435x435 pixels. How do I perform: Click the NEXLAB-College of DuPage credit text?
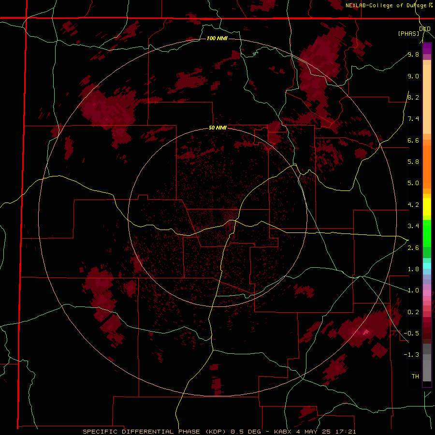pyautogui.click(x=386, y=5)
